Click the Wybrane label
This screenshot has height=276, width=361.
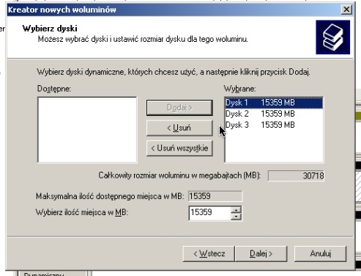239,89
